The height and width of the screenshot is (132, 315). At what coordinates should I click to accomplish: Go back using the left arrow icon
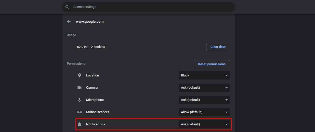(x=69, y=22)
